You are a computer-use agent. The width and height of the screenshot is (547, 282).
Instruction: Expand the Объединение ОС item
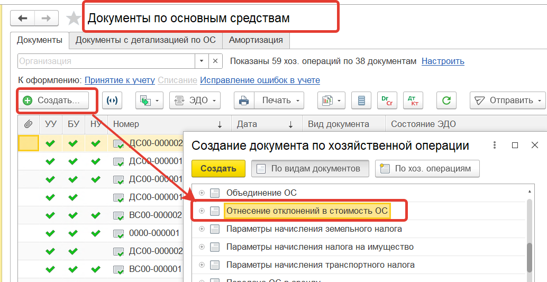pyautogui.click(x=202, y=193)
